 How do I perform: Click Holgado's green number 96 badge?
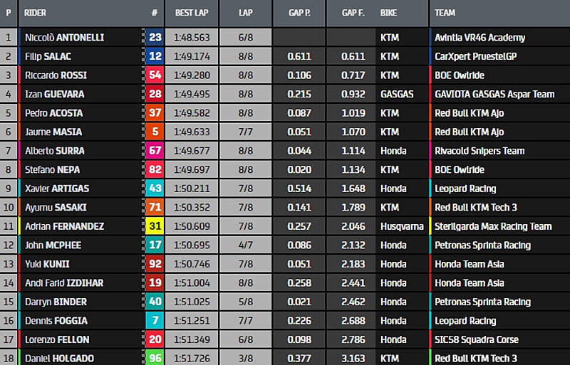tap(155, 358)
